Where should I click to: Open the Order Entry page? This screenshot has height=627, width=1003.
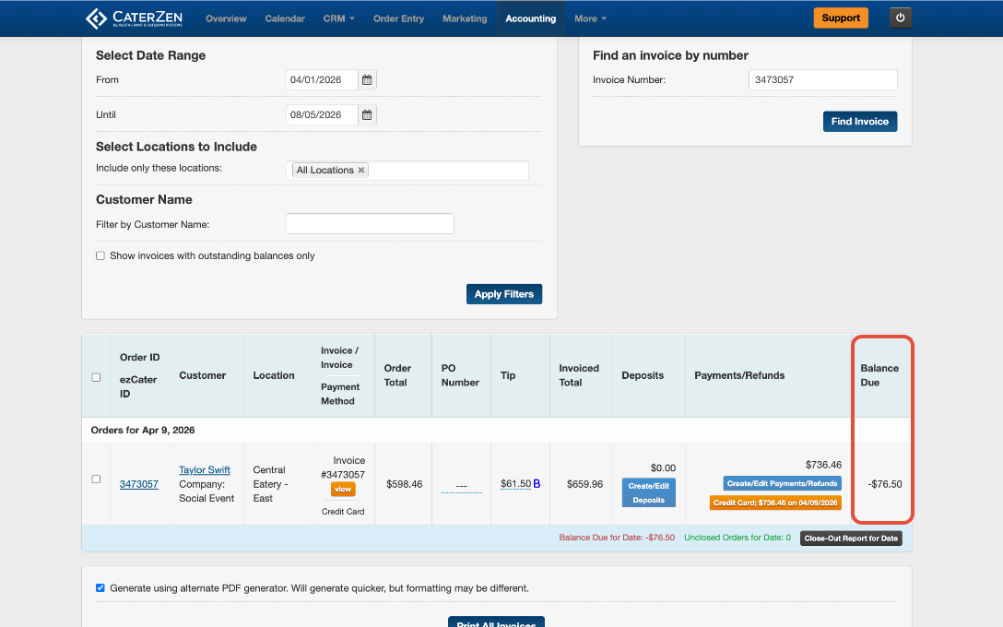coord(398,18)
